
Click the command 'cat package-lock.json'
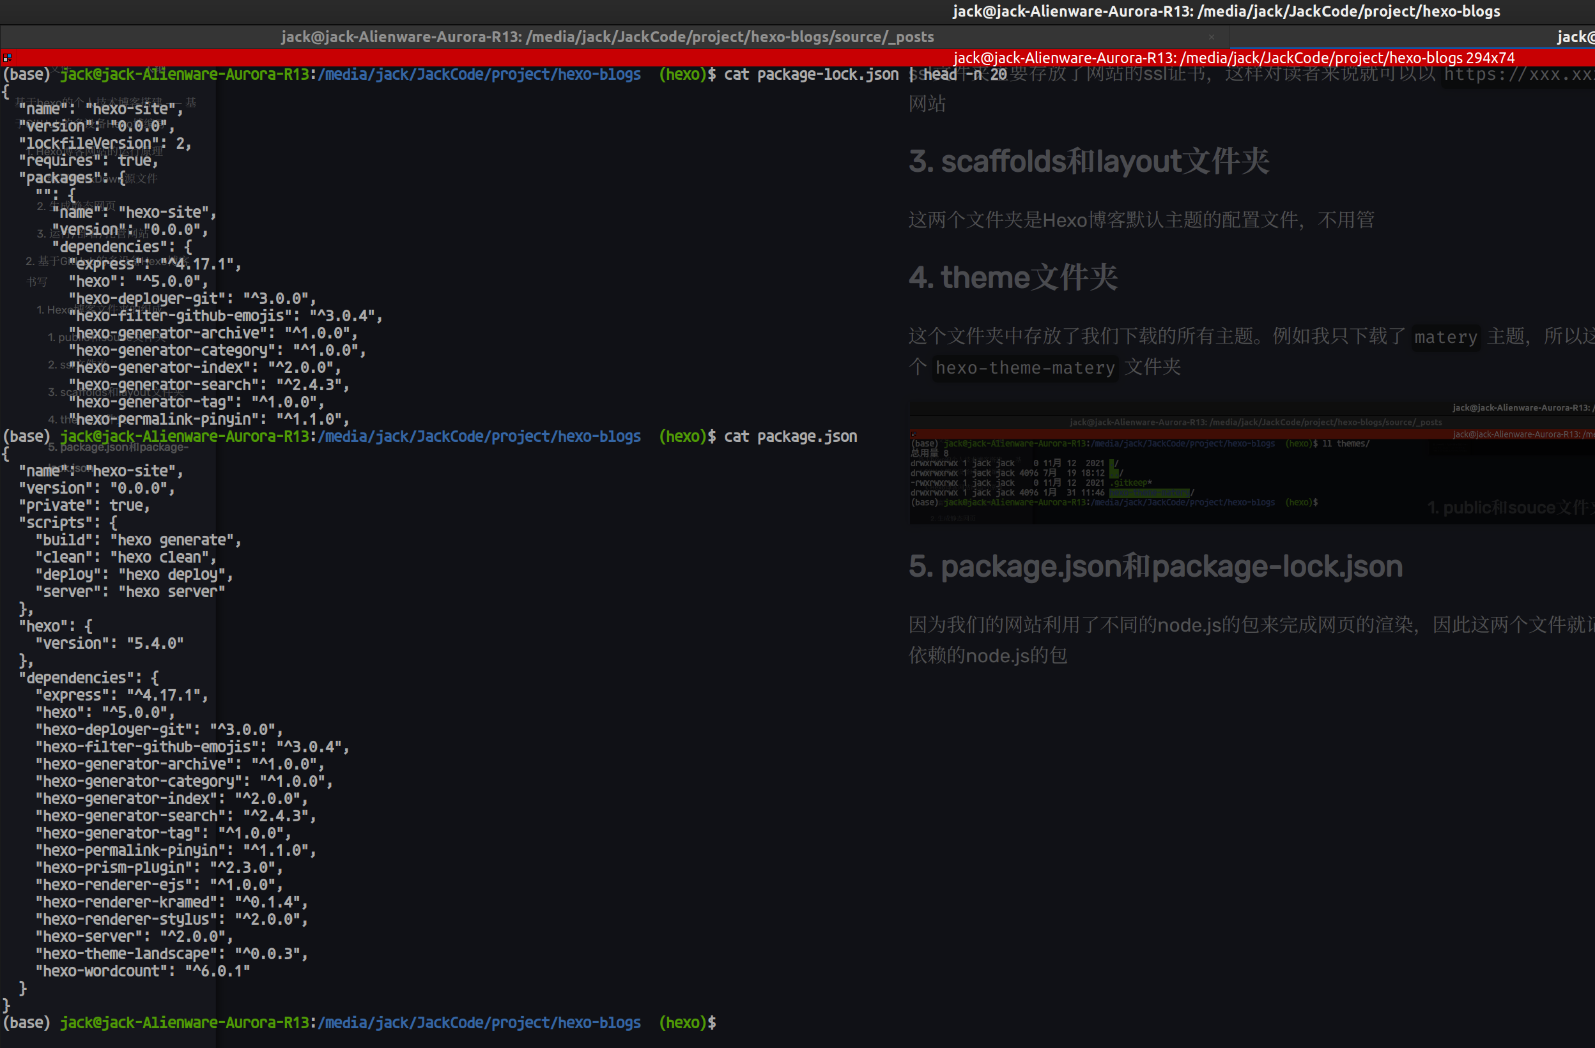click(811, 74)
